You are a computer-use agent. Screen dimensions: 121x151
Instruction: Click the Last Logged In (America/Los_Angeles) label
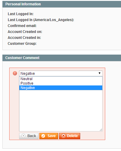(41, 20)
